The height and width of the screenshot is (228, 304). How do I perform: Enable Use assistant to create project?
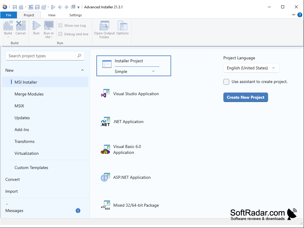(x=226, y=82)
